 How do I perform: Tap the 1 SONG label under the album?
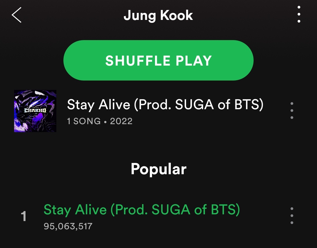coord(84,121)
